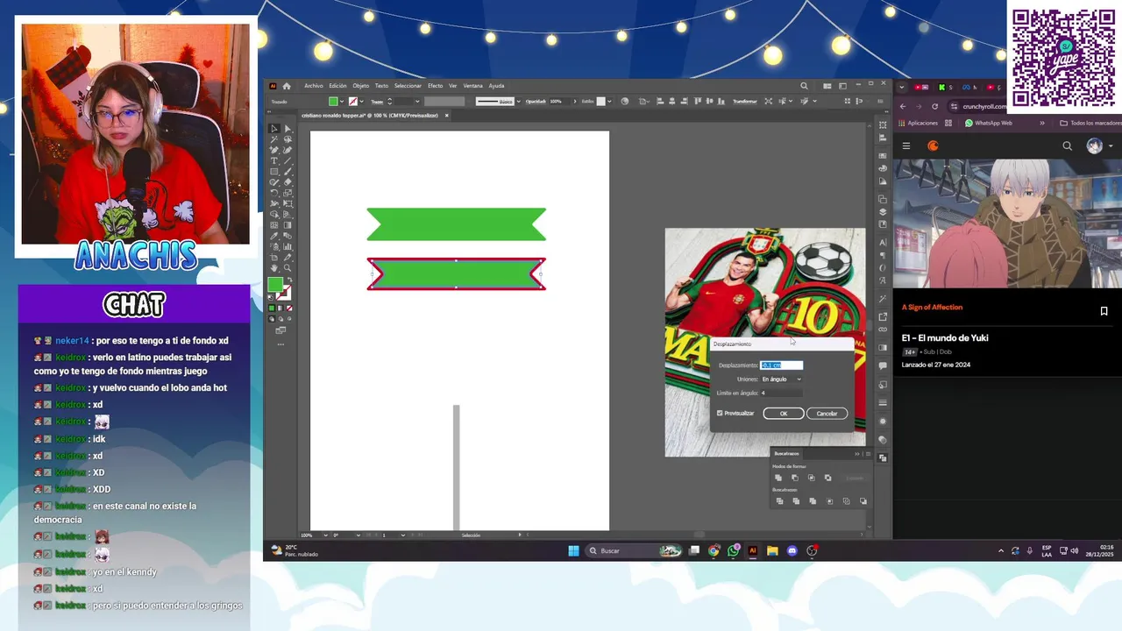Open the Ventana menu
Image resolution: width=1122 pixels, height=631 pixels.
coord(472,86)
